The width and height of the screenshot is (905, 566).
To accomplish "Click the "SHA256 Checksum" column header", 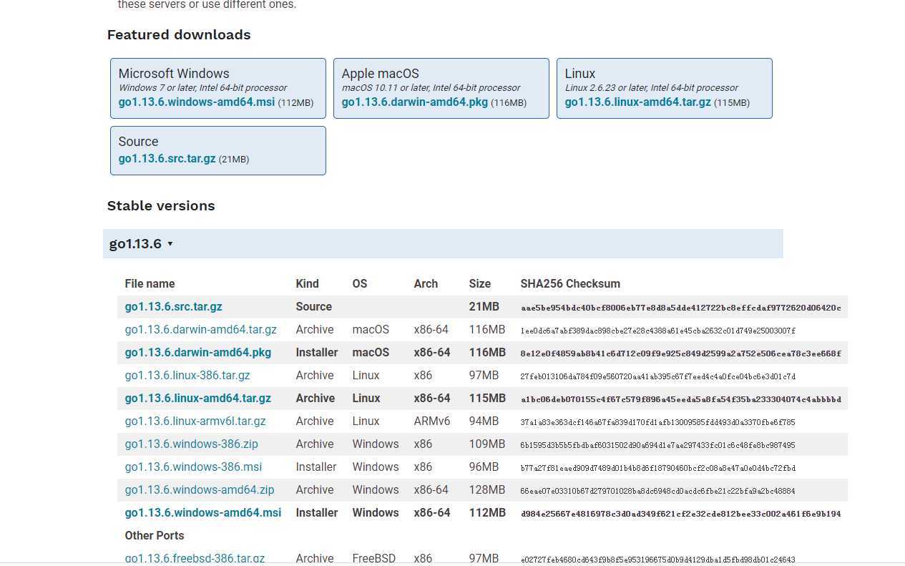I will pos(570,284).
